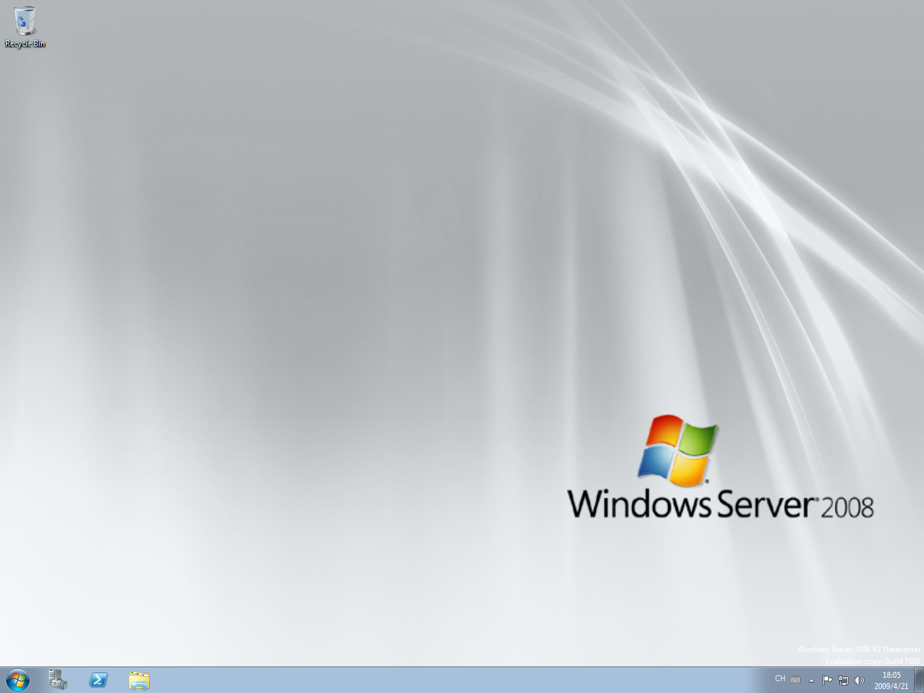Viewport: 924px width, 693px height.
Task: Open the volume speaker icon
Action: [859, 680]
